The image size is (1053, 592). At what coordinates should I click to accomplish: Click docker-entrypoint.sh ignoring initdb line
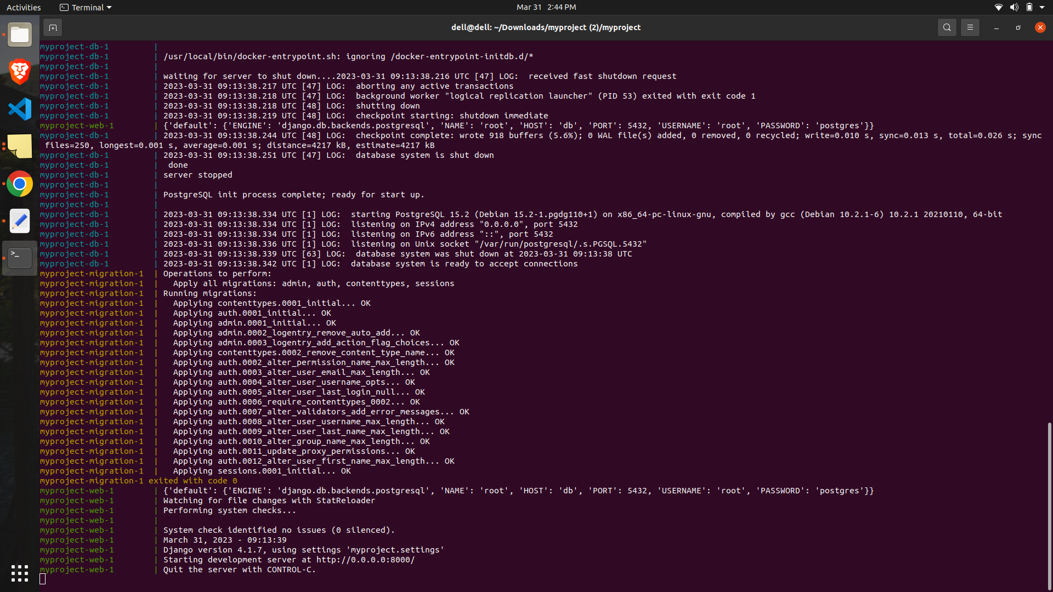click(x=348, y=56)
